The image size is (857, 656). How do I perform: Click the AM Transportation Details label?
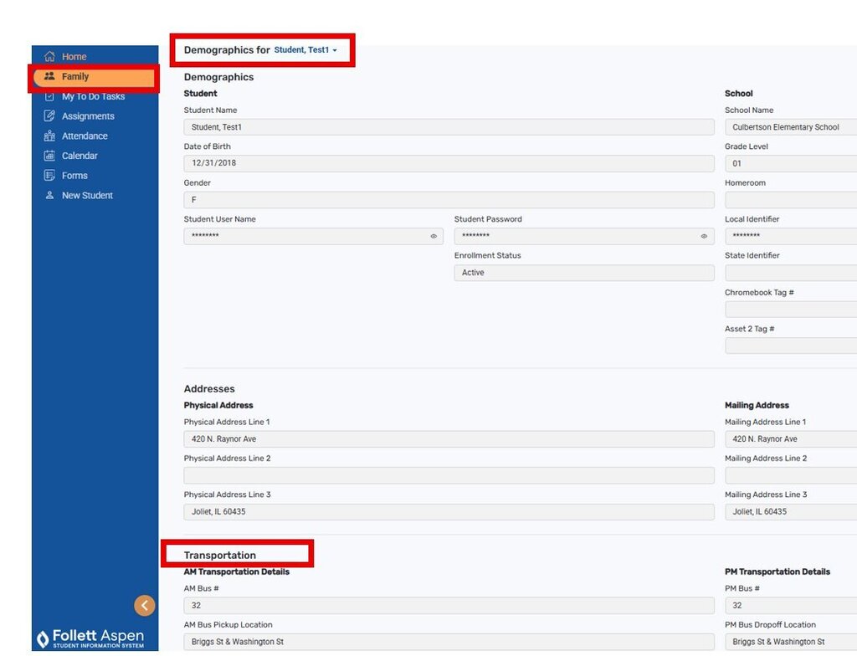(237, 571)
